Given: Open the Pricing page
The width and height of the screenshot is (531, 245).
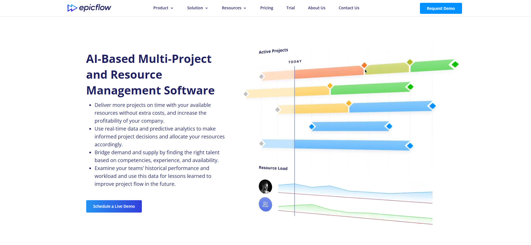Looking at the screenshot, I should pyautogui.click(x=266, y=8).
